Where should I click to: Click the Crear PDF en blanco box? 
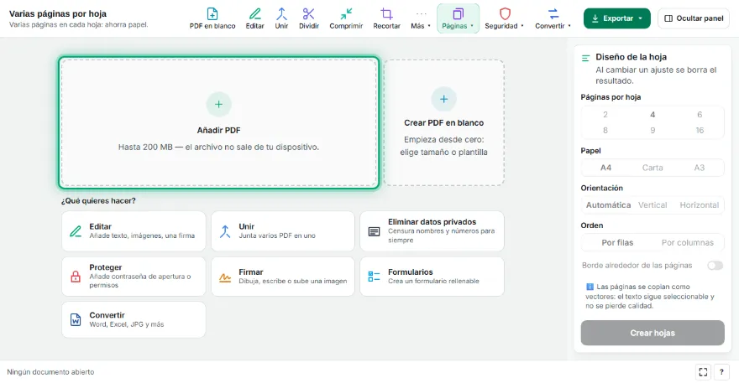(x=443, y=123)
